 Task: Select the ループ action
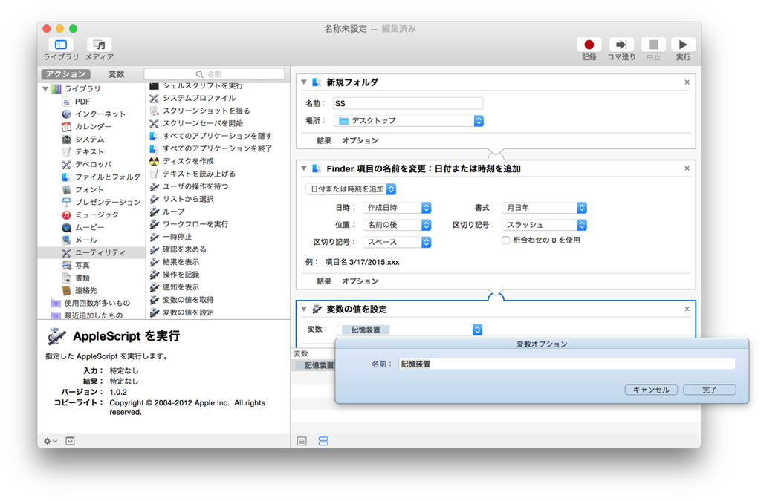[174, 212]
